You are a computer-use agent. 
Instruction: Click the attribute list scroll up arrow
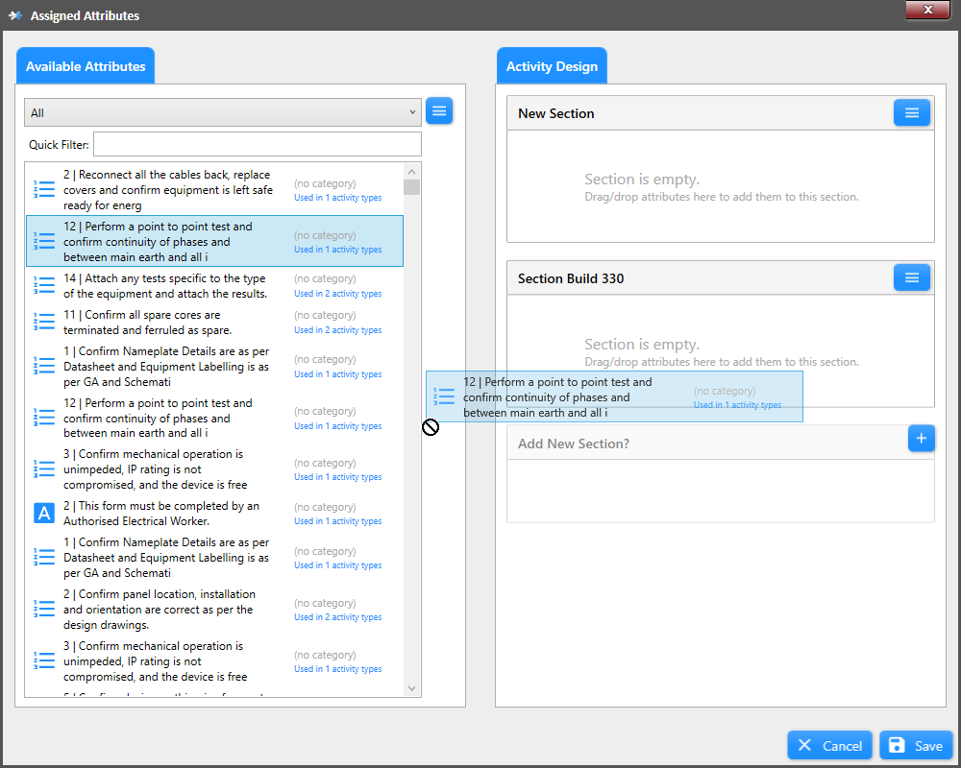pyautogui.click(x=412, y=172)
